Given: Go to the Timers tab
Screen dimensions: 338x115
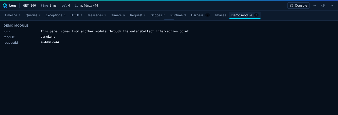Looking at the screenshot, I should 118,15.
